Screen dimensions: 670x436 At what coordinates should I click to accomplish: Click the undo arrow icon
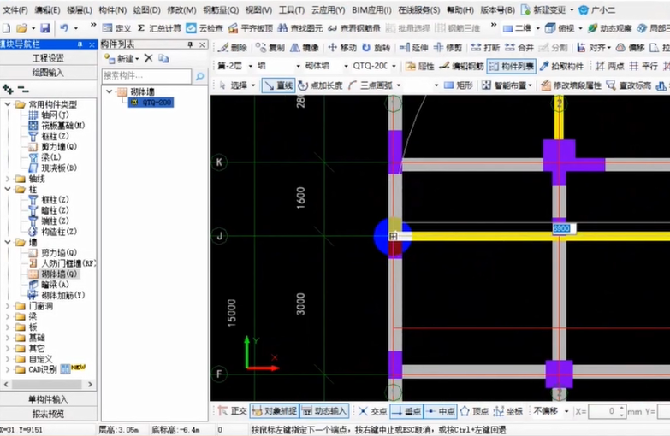point(64,28)
